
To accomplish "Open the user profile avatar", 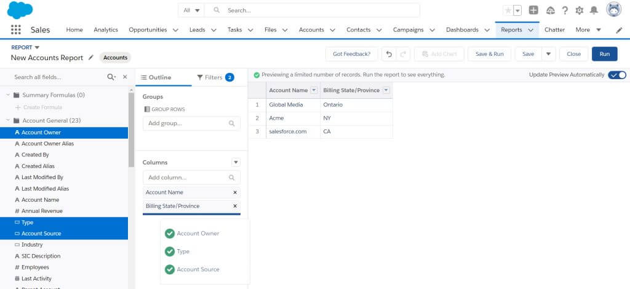I will click(x=613, y=10).
